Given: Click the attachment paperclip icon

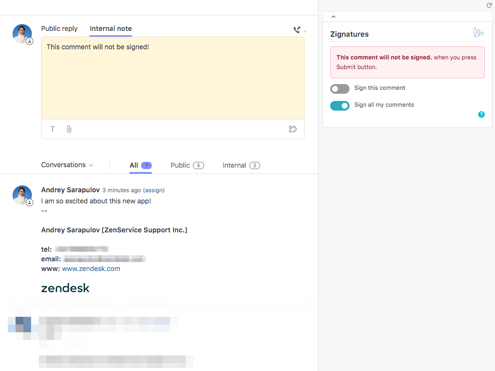Looking at the screenshot, I should [x=69, y=129].
